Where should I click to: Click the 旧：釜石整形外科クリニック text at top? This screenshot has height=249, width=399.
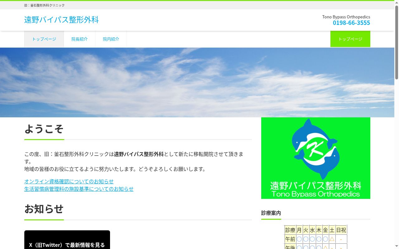[45, 5]
